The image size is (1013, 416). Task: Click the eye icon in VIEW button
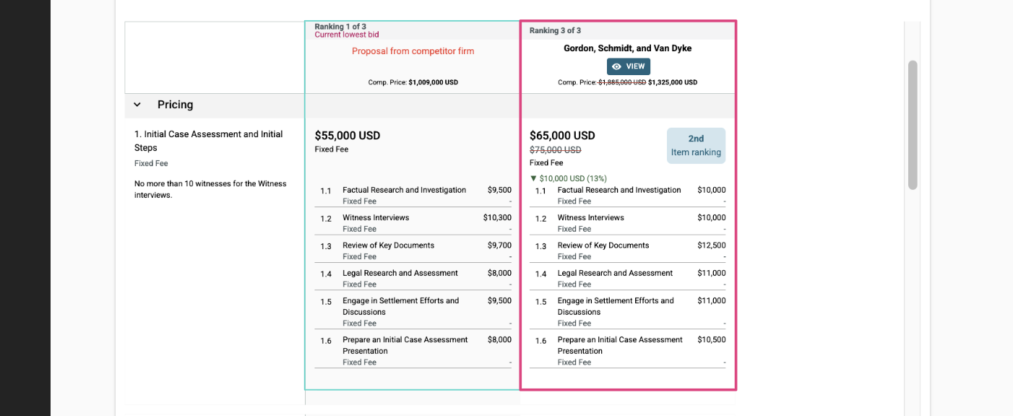point(616,66)
